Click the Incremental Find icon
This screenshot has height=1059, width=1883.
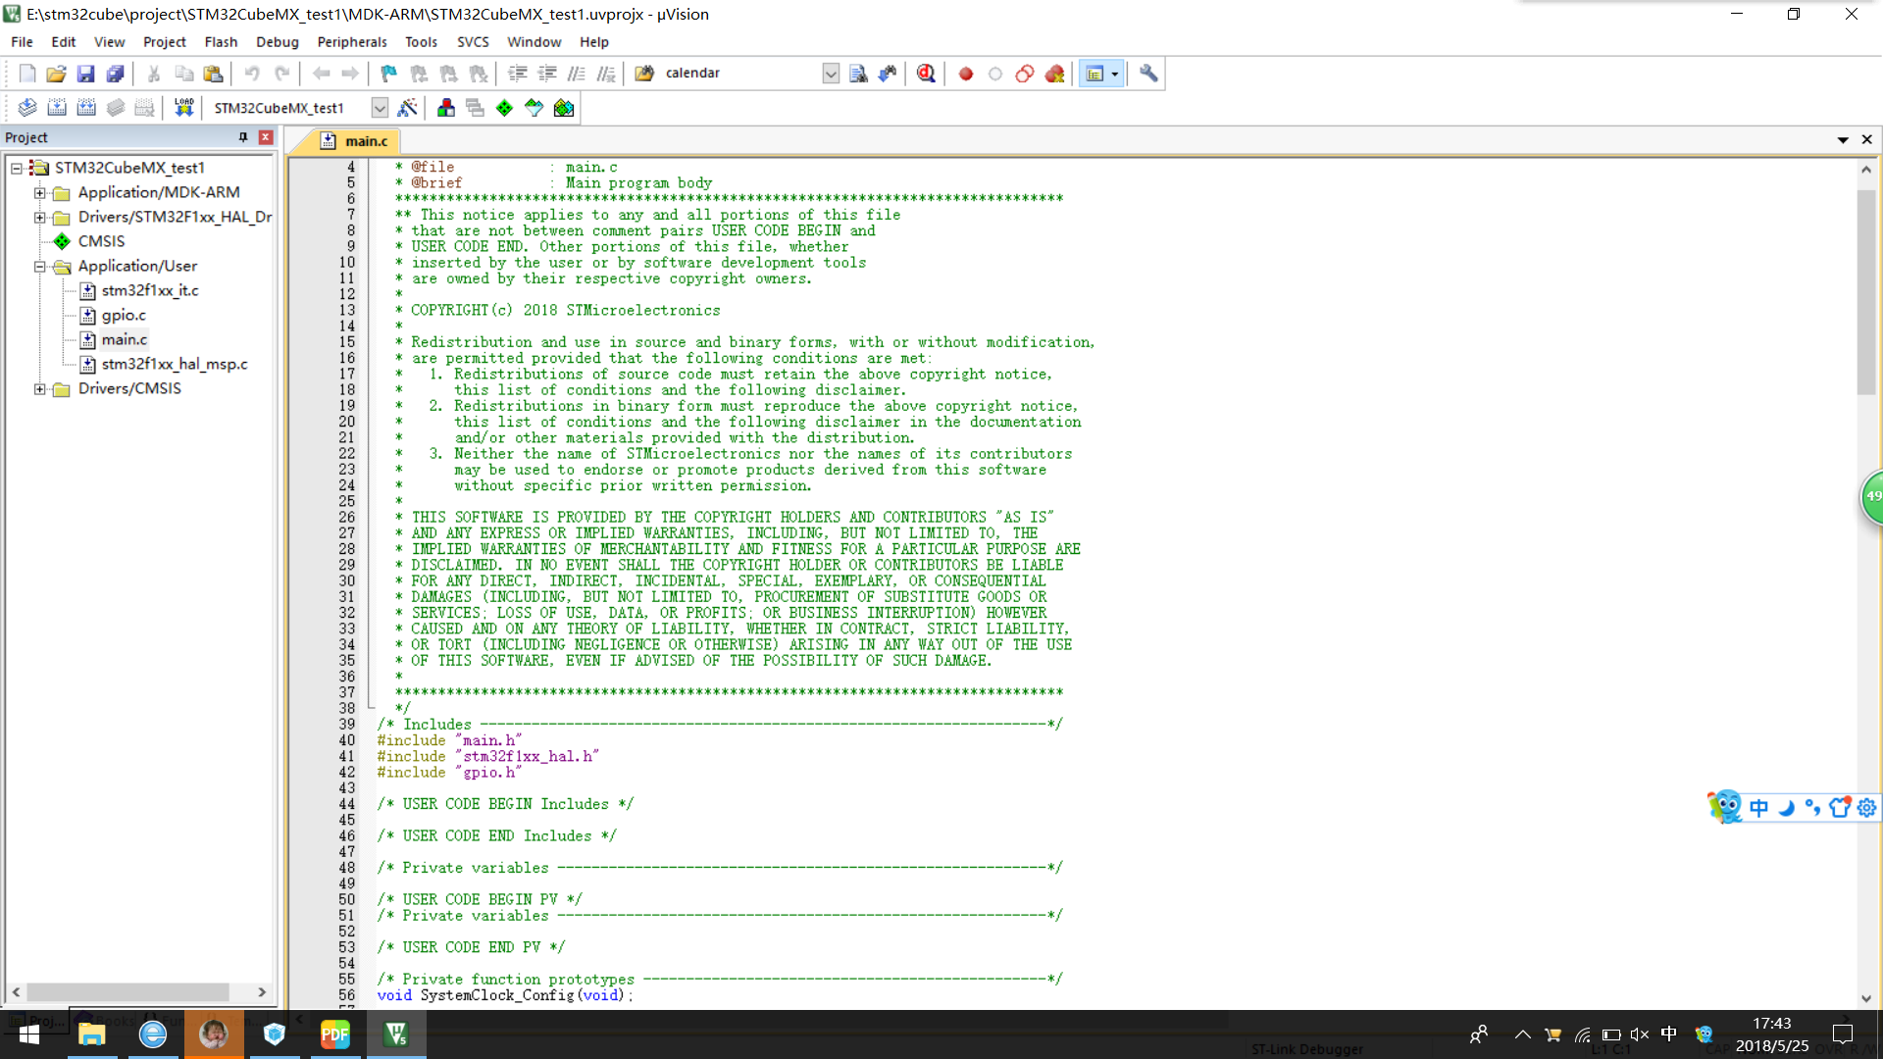pyautogui.click(x=888, y=74)
